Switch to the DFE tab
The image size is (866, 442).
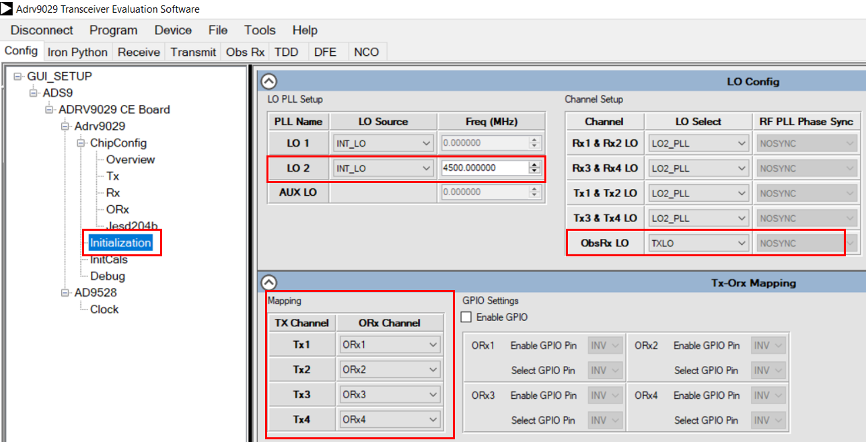click(325, 52)
